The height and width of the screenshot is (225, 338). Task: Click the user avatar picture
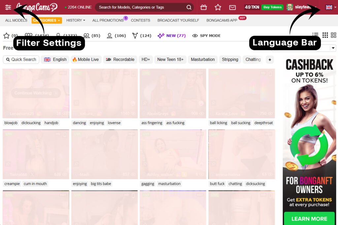pyautogui.click(x=290, y=7)
